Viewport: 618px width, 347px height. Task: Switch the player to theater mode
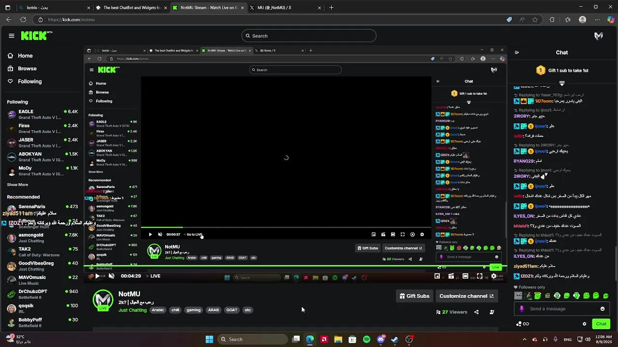coord(465,276)
